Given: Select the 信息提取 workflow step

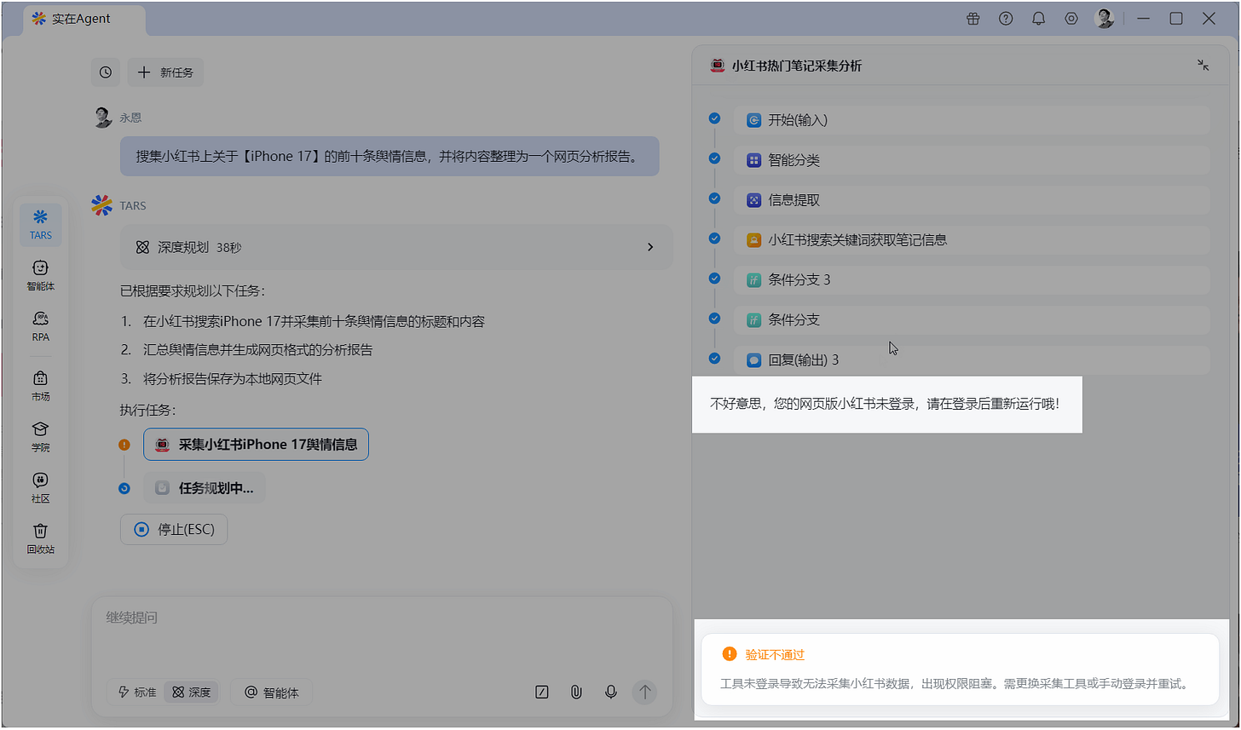Looking at the screenshot, I should (972, 200).
